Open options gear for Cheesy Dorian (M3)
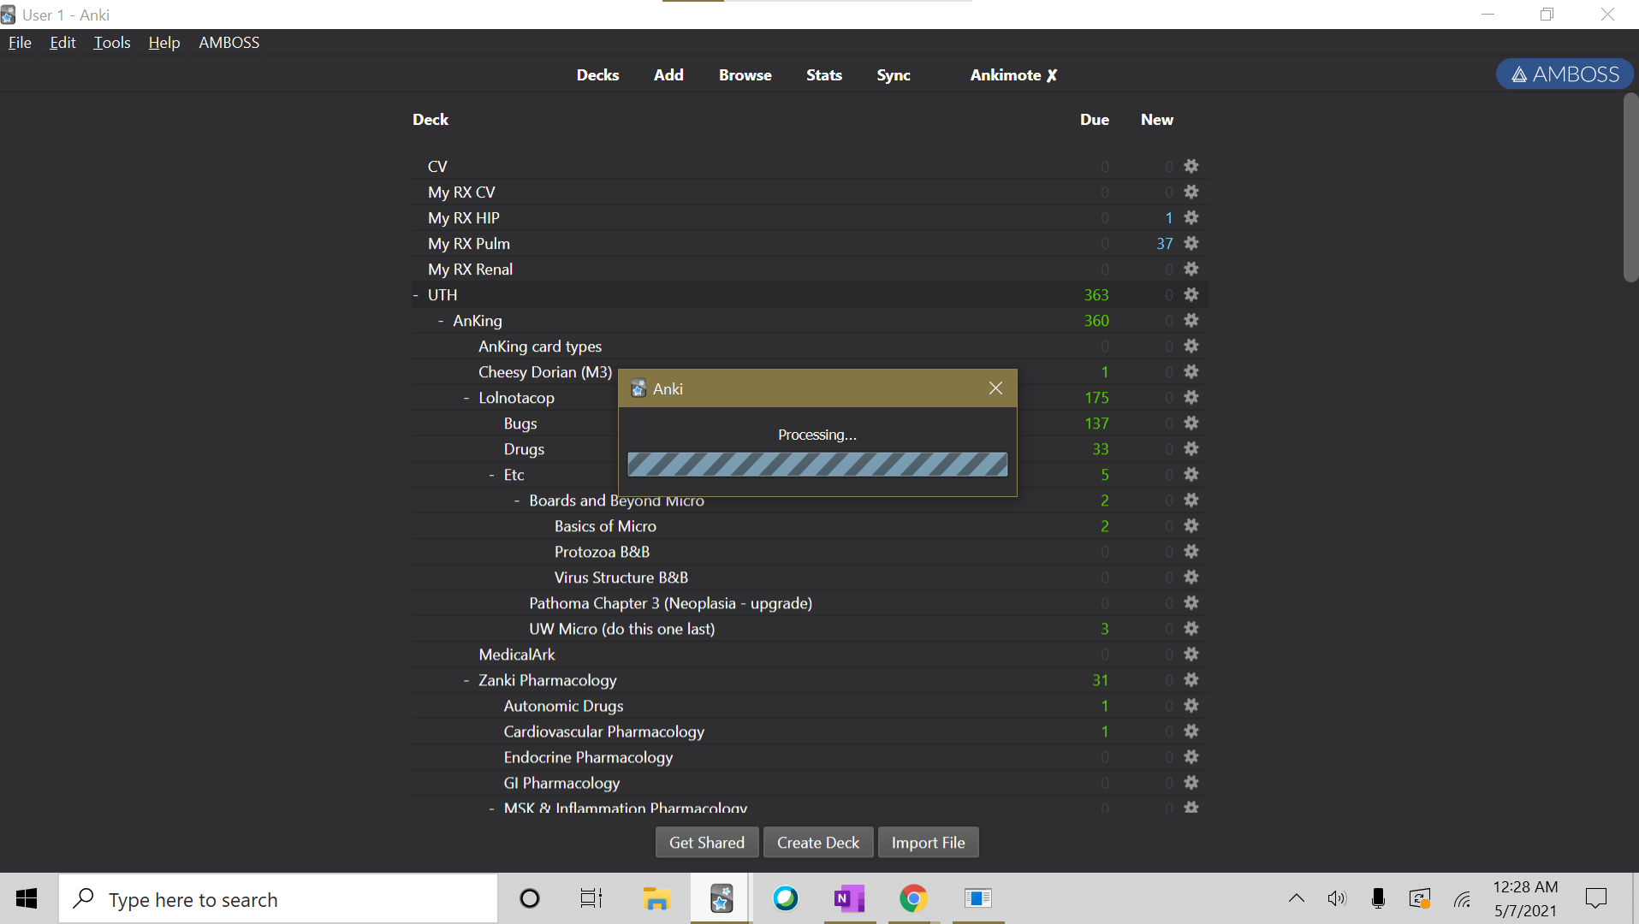The image size is (1639, 924). (1191, 371)
